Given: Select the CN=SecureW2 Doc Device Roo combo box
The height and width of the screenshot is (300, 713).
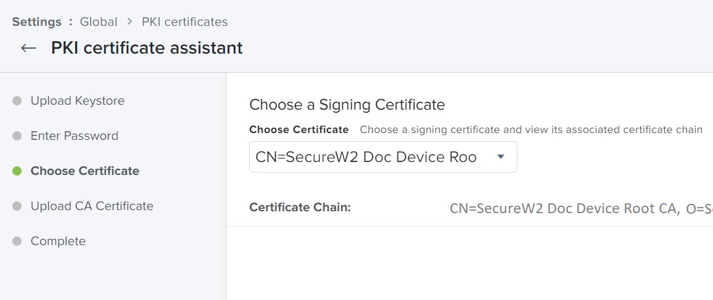Looking at the screenshot, I should (383, 156).
